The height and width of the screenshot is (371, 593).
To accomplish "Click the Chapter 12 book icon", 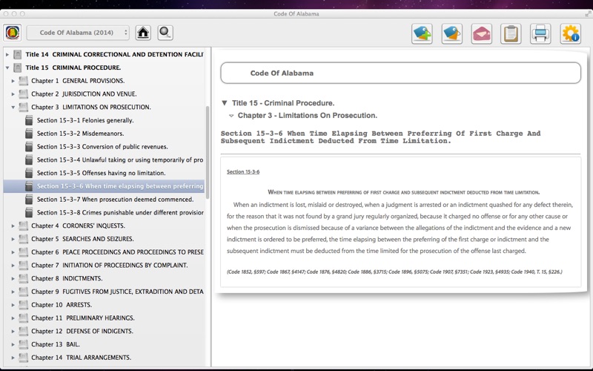I will tap(24, 331).
